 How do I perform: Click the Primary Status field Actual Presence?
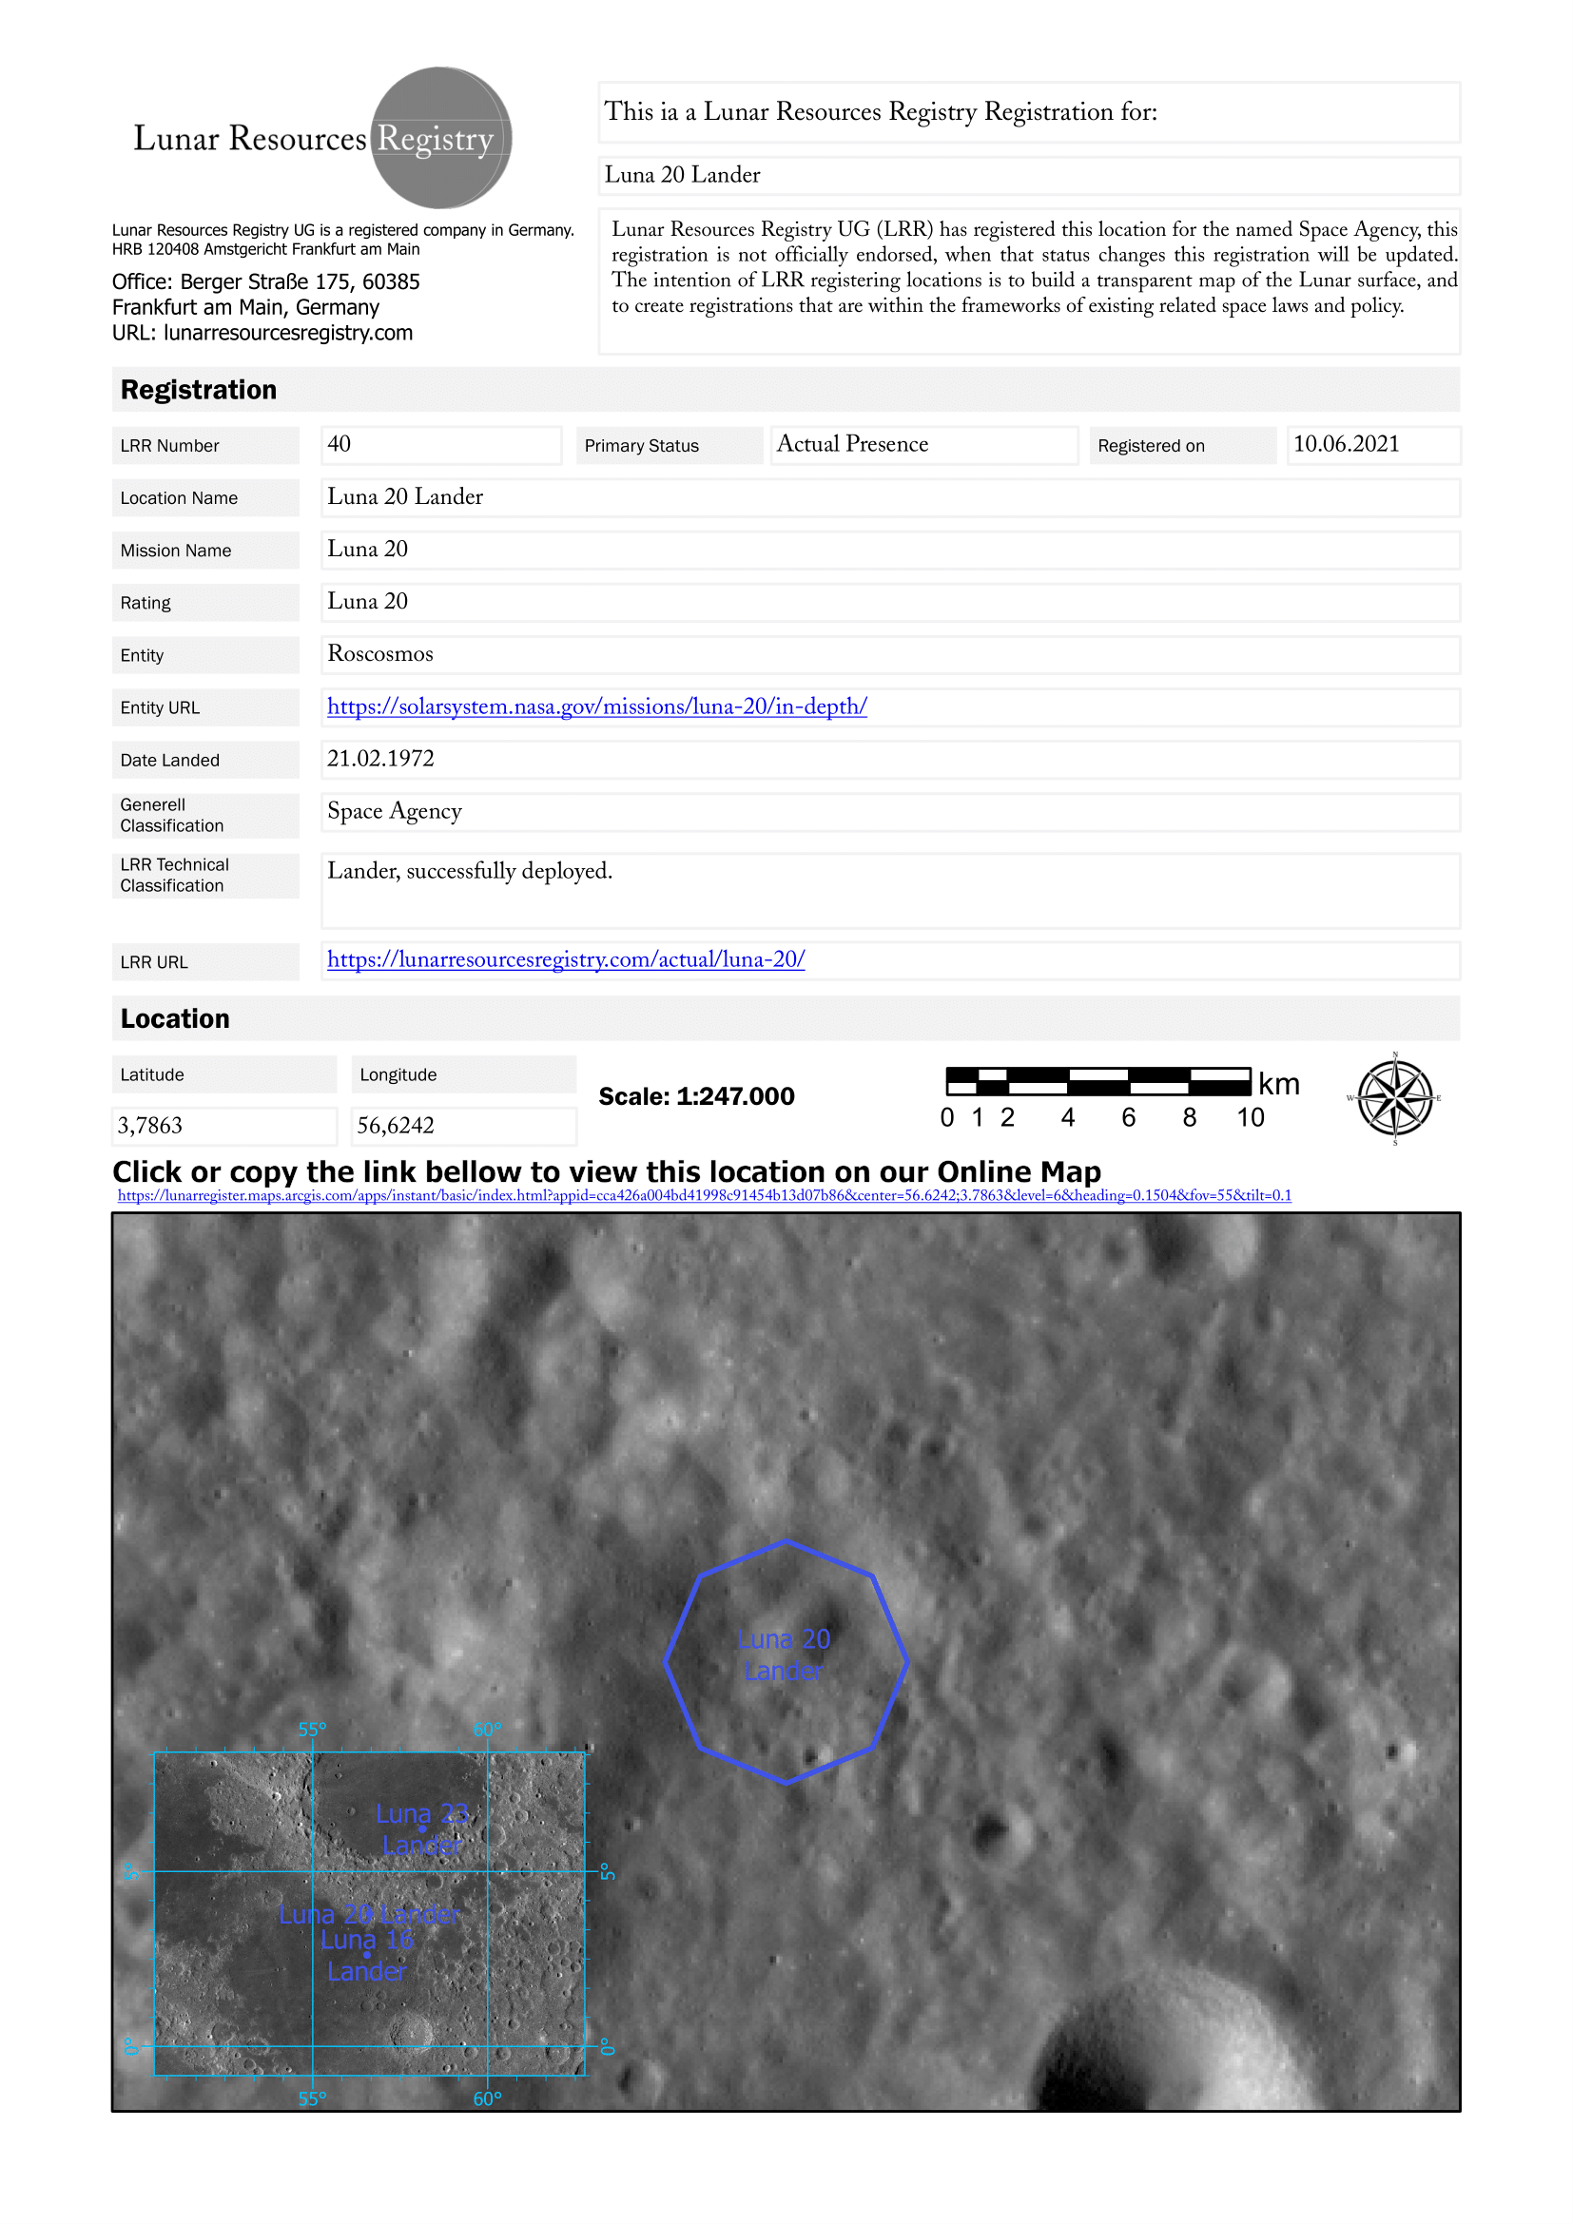pyautogui.click(x=923, y=445)
